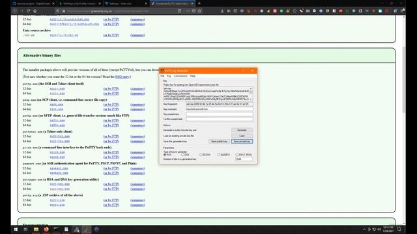Viewport: 417px width, 234px height.
Task: Download 32-bit puttytel.exe link
Action: (x=59, y=136)
